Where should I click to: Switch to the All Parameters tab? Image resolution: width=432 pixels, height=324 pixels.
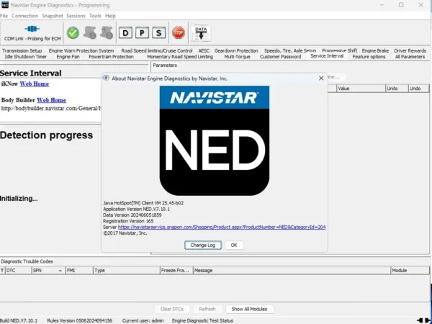tap(410, 57)
